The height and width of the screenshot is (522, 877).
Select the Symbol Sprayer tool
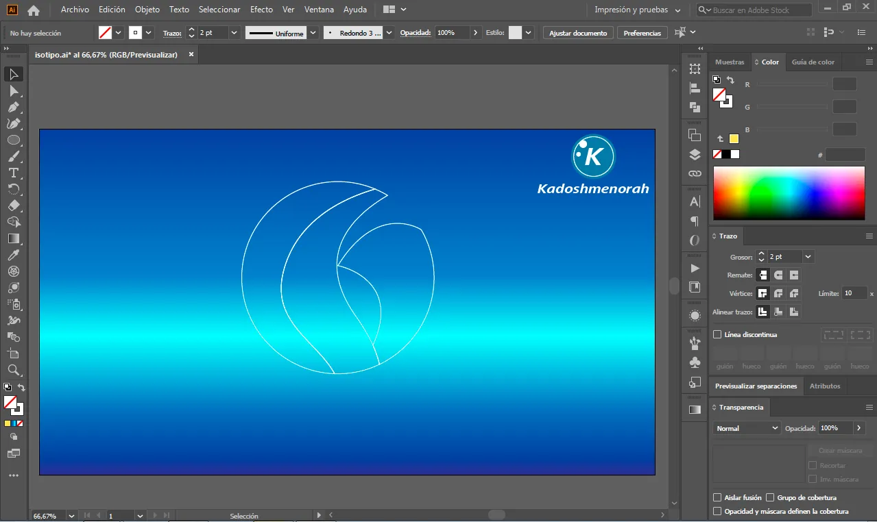(x=13, y=304)
